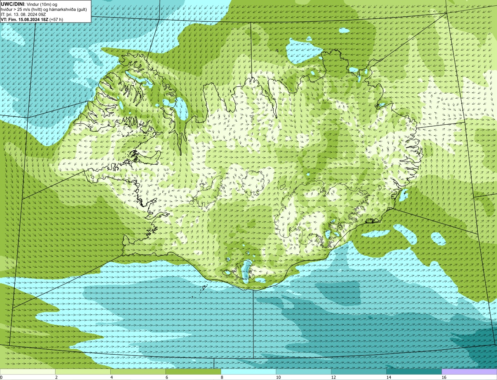Click the UWC/DINI title text
Image resolution: width=497 pixels, height=380 pixels.
pyautogui.click(x=13, y=4)
